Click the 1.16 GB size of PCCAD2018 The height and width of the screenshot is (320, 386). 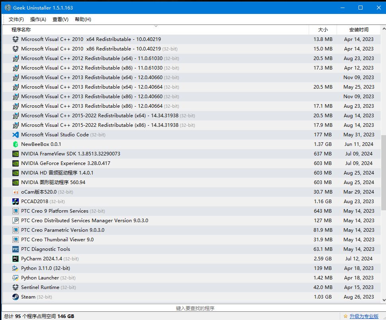coord(323,202)
